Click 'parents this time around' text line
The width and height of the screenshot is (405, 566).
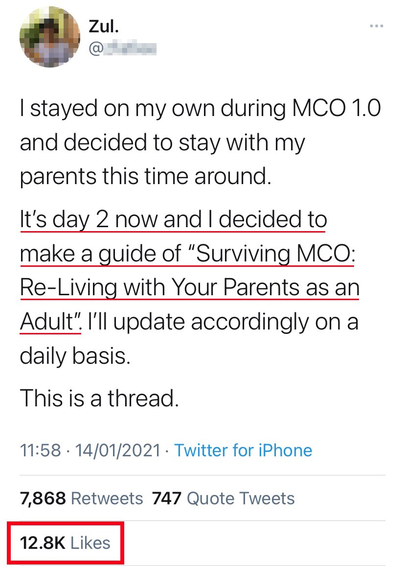pyautogui.click(x=145, y=176)
